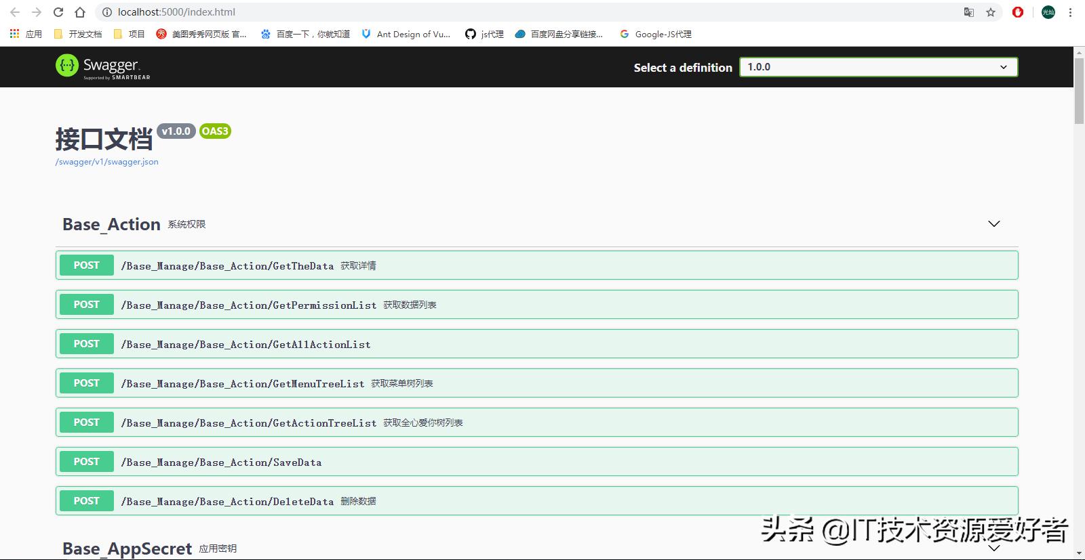The width and height of the screenshot is (1085, 560).
Task: Click the site info icon in address bar
Action: coord(106,12)
